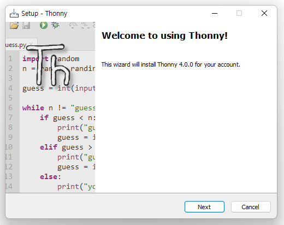
Task: Click the 'else:' line in the code
Action: [50, 177]
